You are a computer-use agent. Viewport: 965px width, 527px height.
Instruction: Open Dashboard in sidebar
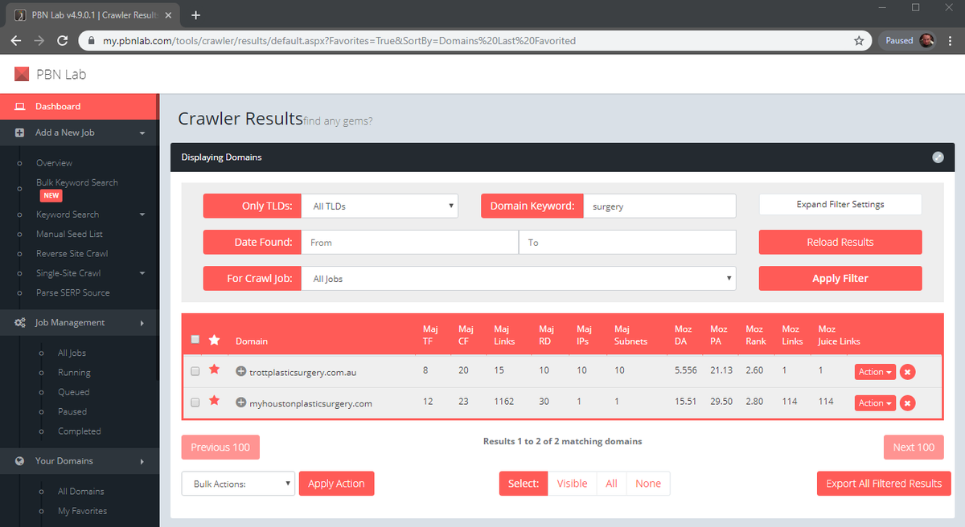coord(80,106)
